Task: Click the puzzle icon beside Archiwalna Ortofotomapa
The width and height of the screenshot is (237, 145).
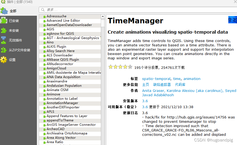Action: pos(44,134)
